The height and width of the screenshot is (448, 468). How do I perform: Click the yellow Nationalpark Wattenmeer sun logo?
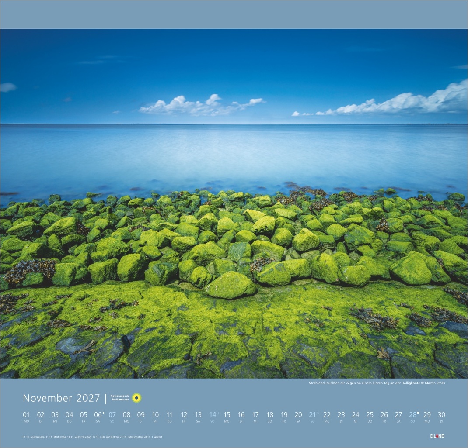136,398
